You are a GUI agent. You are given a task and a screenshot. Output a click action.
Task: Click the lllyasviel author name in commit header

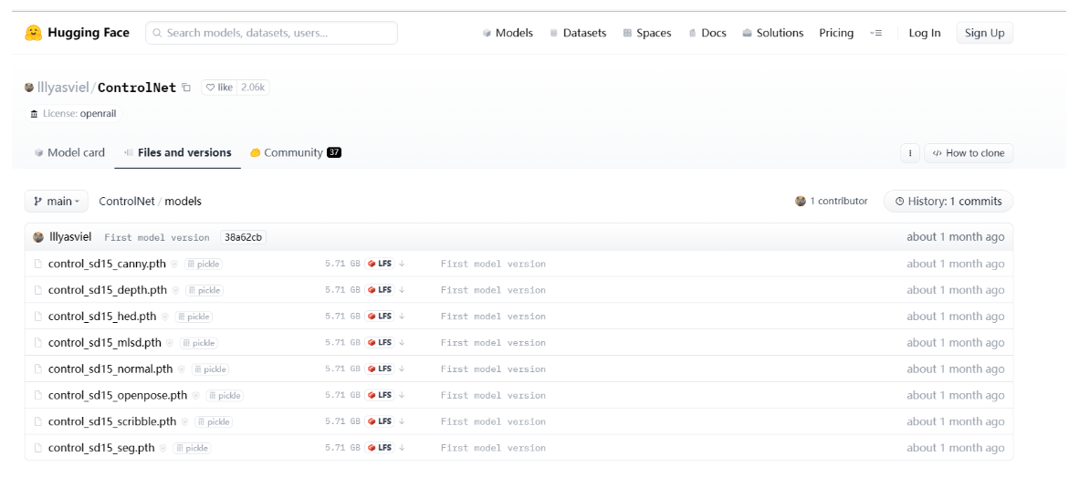(70, 237)
